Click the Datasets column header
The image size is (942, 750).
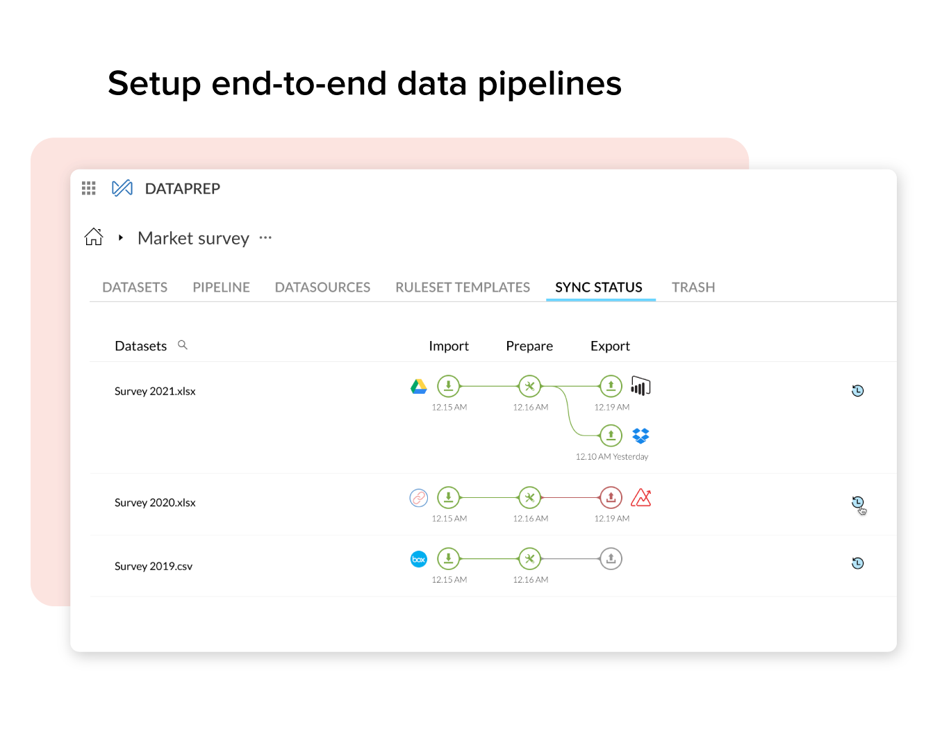[141, 346]
